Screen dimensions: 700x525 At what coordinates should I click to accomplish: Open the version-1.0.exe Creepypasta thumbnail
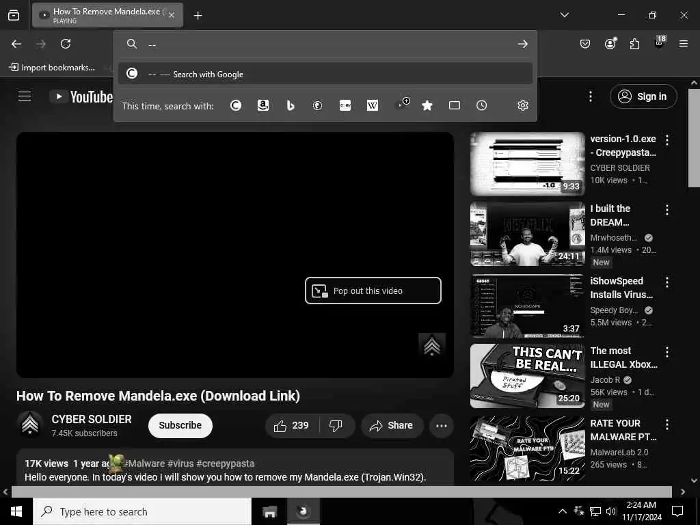tap(527, 164)
